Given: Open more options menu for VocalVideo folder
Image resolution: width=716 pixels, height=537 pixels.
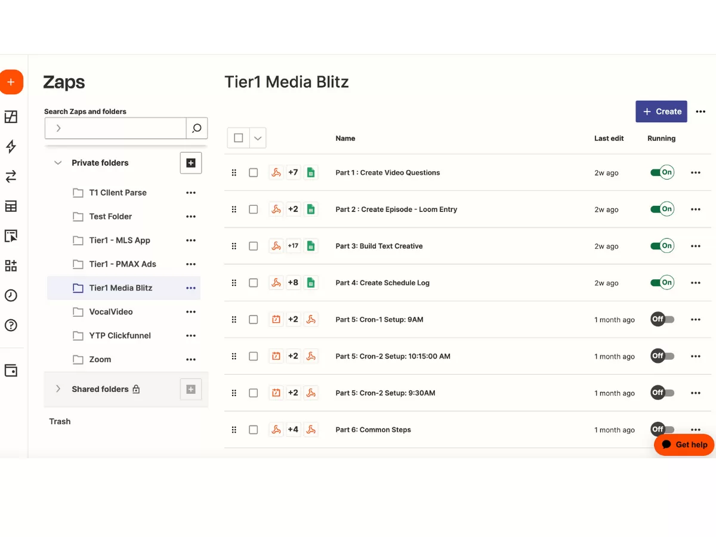Looking at the screenshot, I should 191,311.
